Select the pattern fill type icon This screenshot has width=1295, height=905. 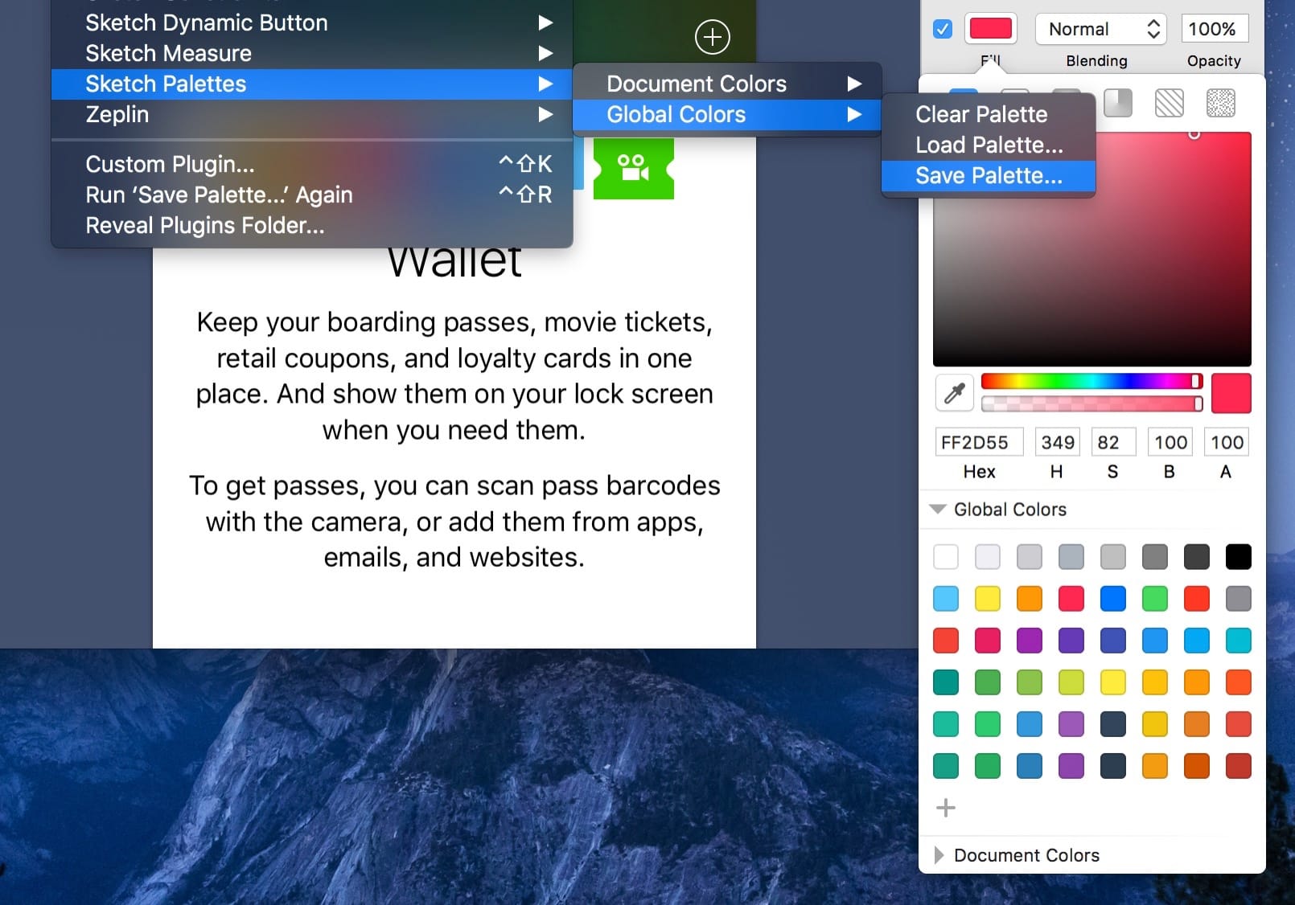point(1170,103)
